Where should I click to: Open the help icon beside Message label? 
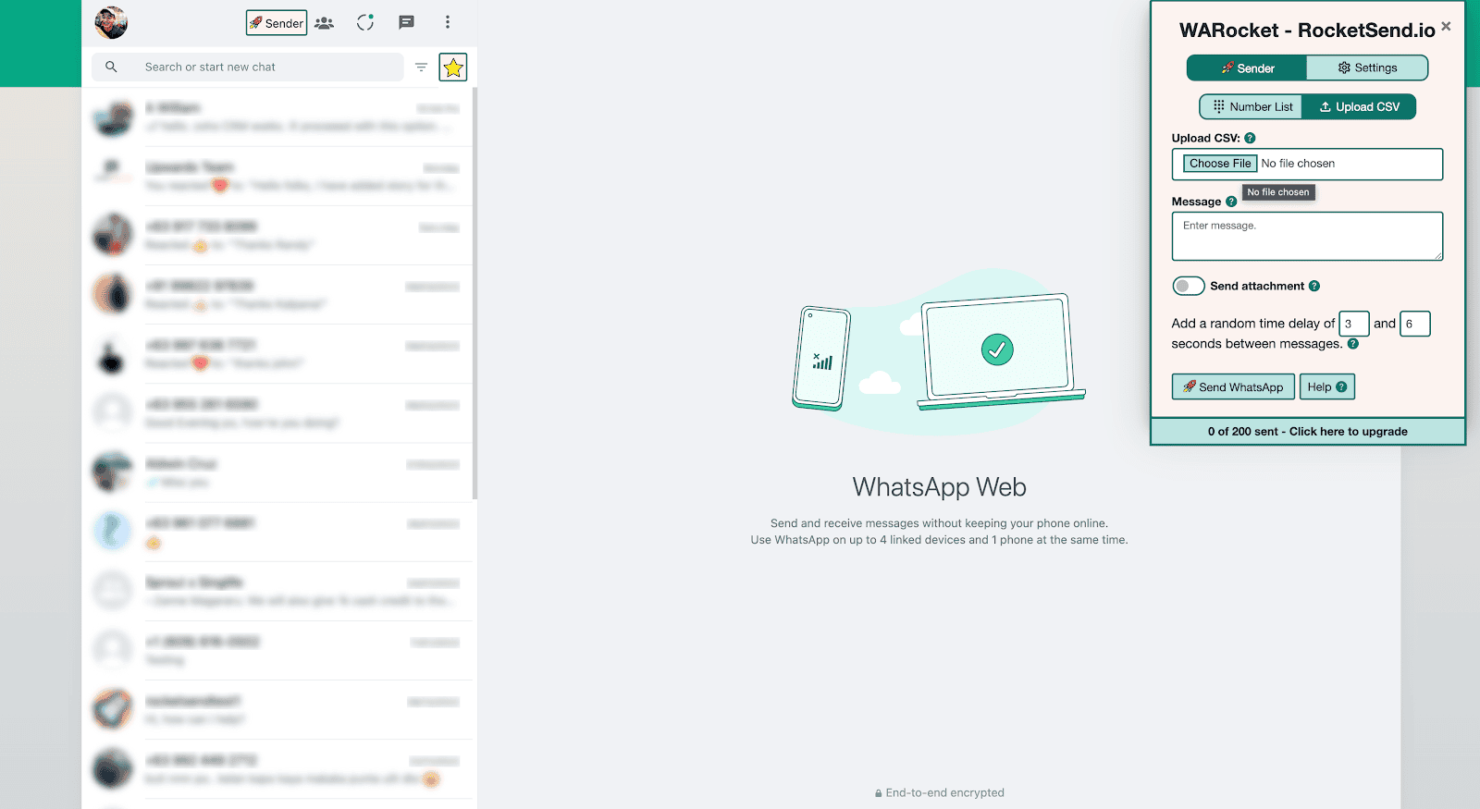click(1231, 202)
